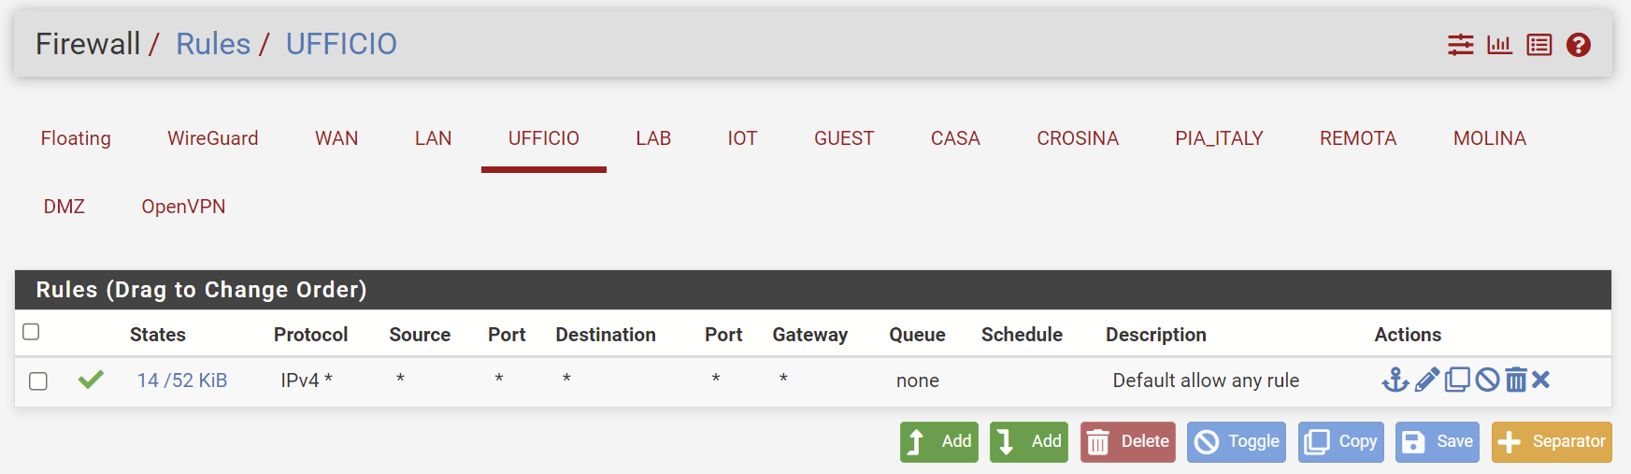Click the add-rule-to-top Add button
This screenshot has height=474, width=1631.
939,442
